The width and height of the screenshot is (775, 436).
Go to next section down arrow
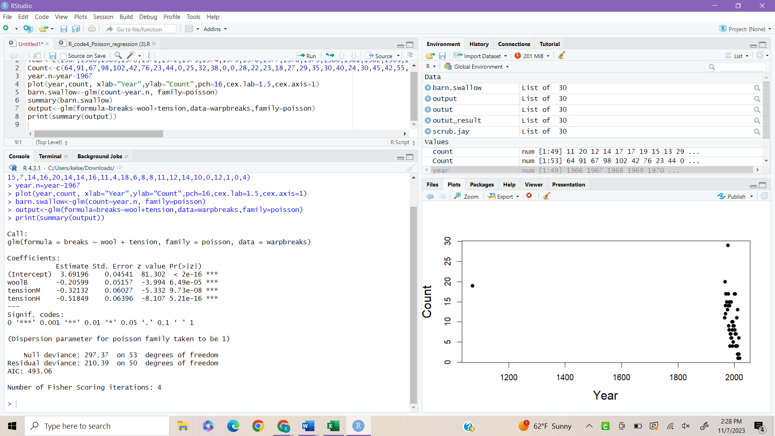point(354,55)
